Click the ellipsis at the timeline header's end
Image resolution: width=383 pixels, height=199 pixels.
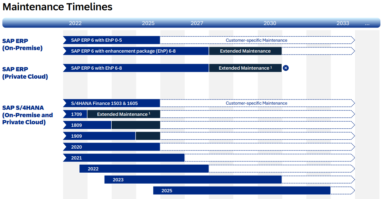[x=367, y=23]
